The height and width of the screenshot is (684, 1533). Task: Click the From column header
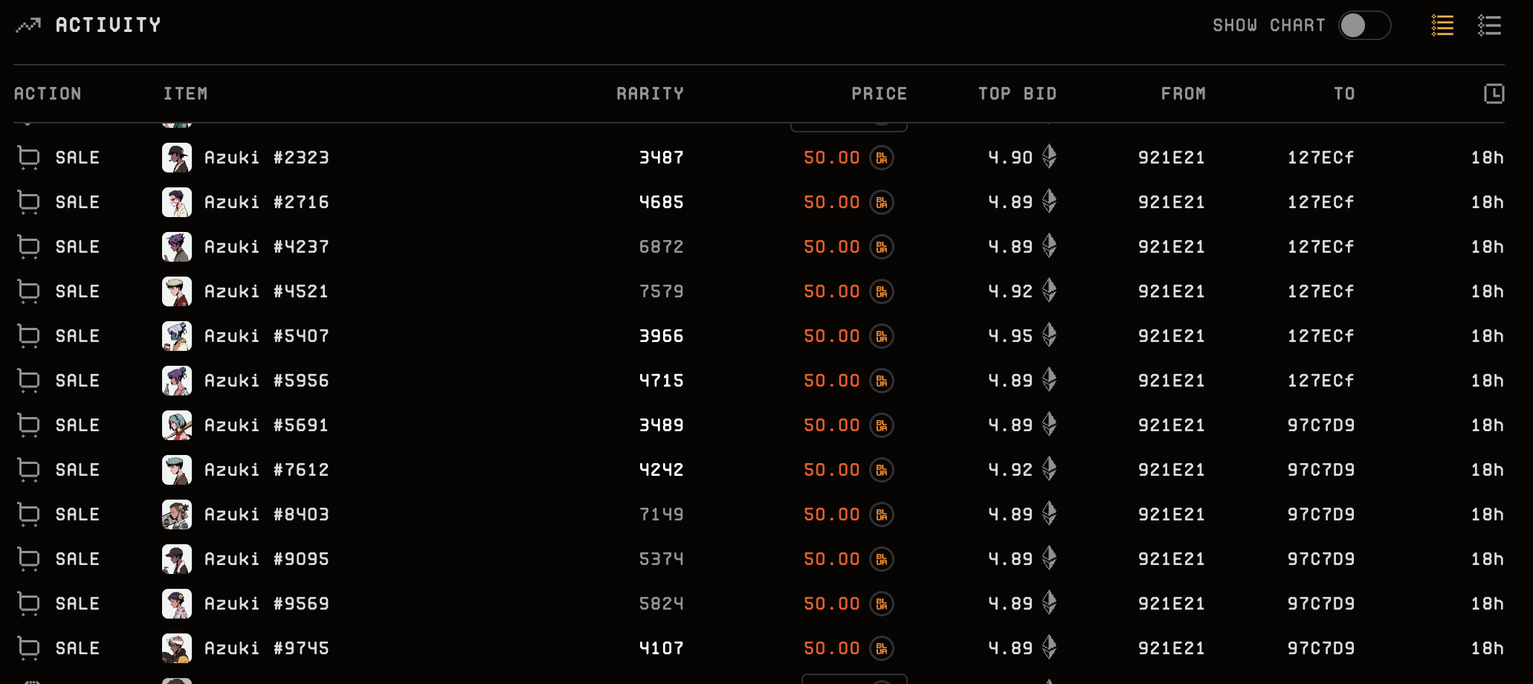point(1184,94)
